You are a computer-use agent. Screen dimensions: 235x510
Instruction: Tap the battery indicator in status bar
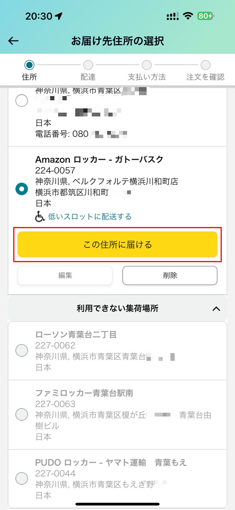click(206, 16)
